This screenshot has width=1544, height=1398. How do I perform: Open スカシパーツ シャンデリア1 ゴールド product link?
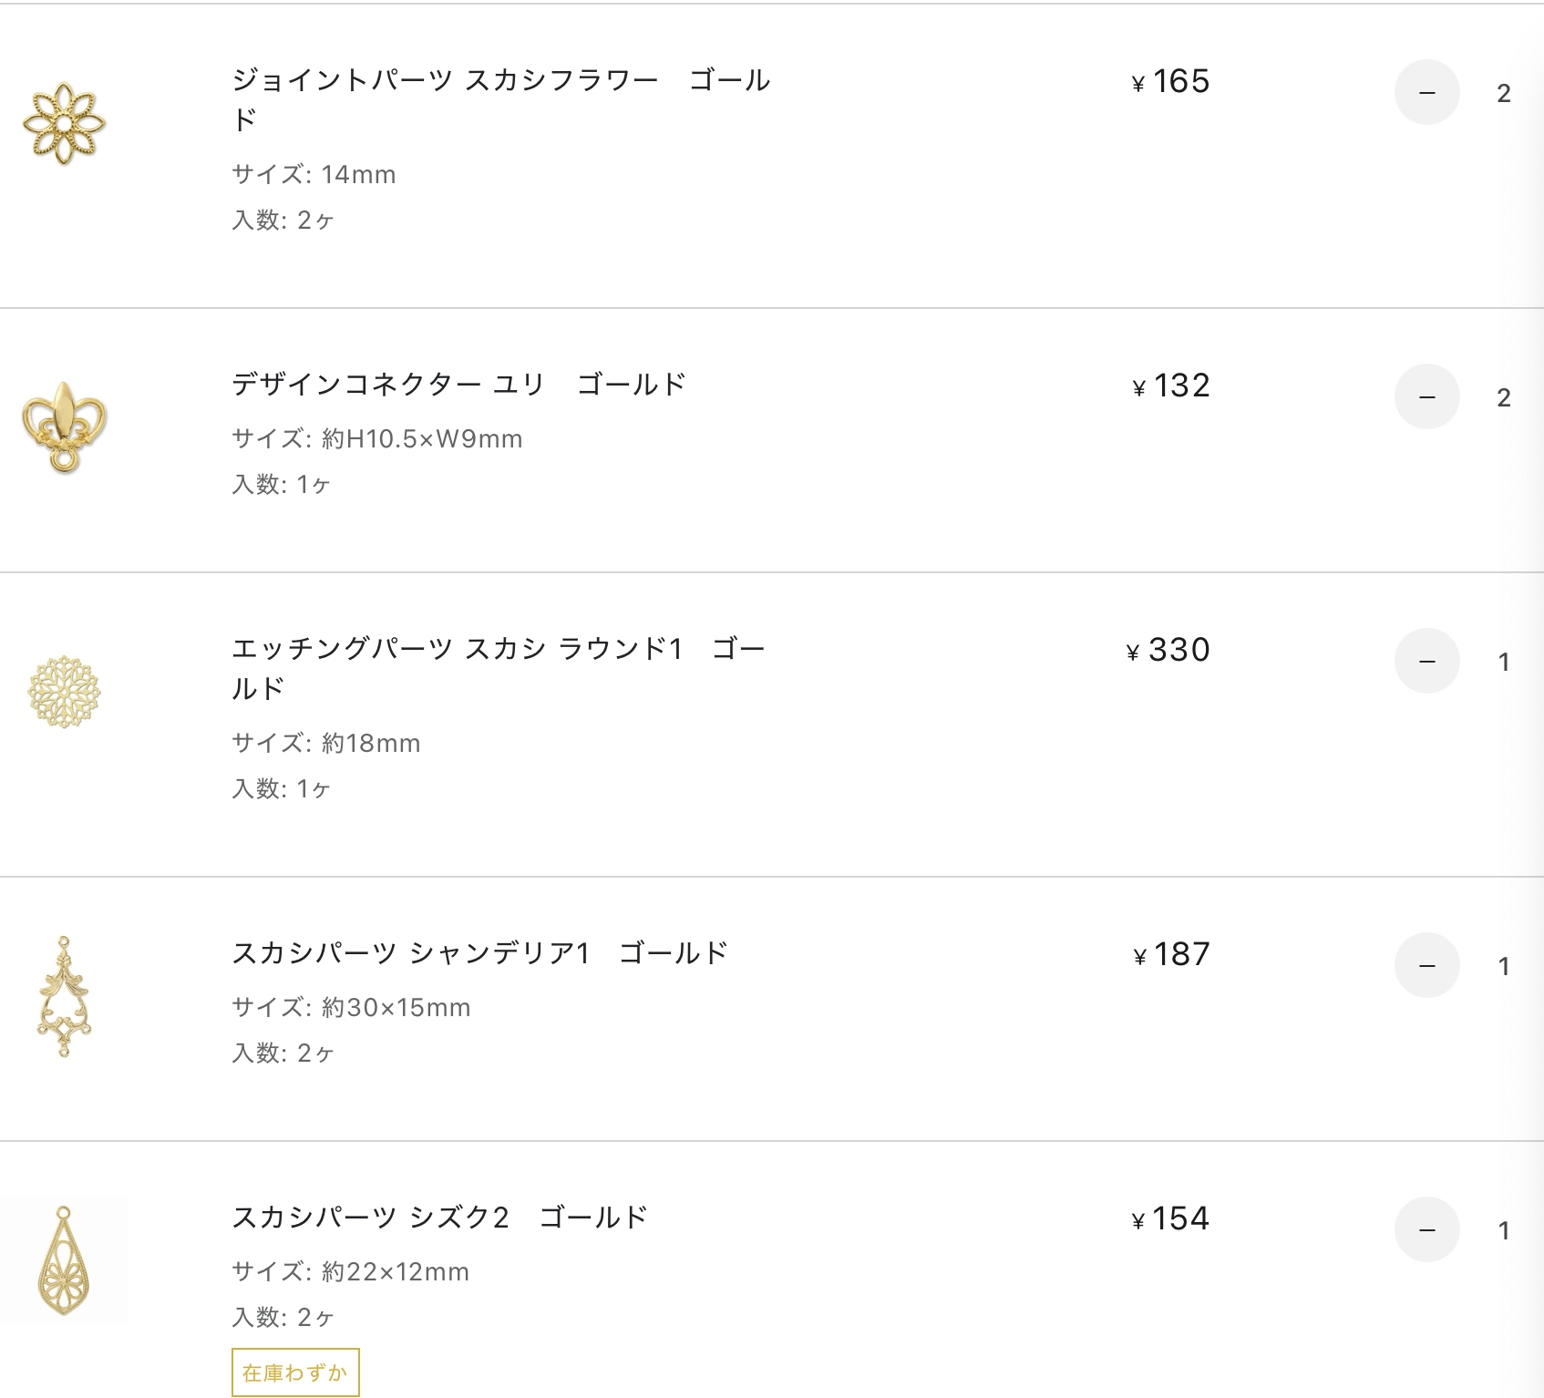480,953
